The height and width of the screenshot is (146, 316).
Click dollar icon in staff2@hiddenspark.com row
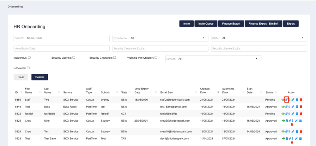coord(289,100)
